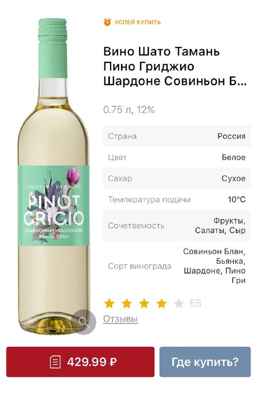Click the receipt list icon in price button
Screen dimensions: 257x402
click(55, 362)
